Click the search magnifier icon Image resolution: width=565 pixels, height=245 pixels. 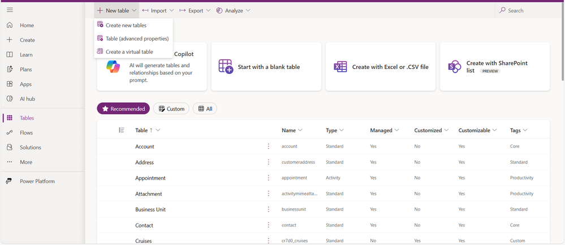[x=502, y=10]
